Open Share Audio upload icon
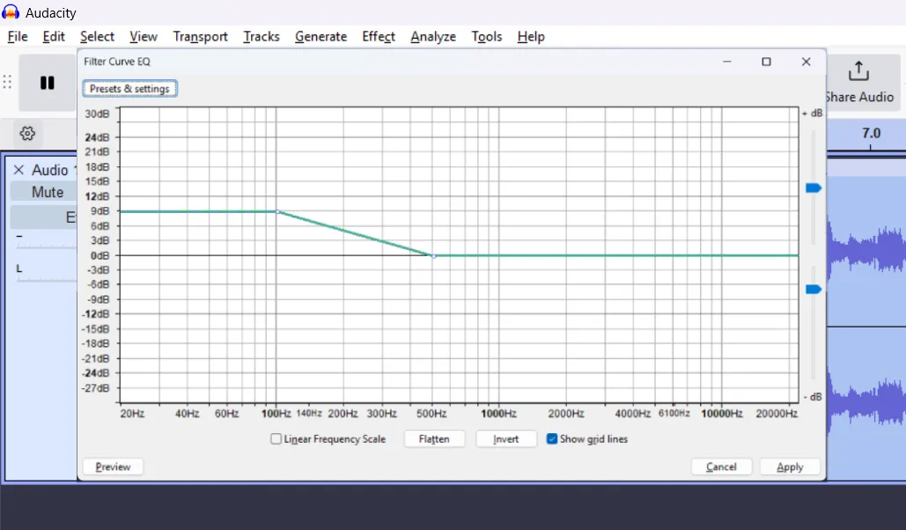Viewport: 906px width, 530px height. 858,72
